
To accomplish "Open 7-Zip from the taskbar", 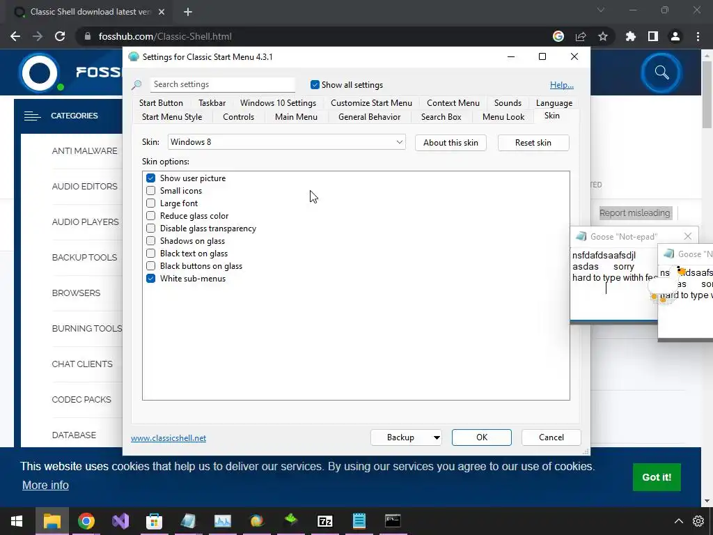I will tap(324, 521).
